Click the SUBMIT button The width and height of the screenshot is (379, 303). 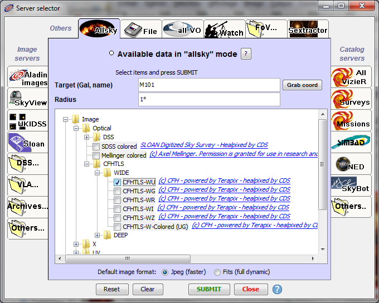point(209,289)
